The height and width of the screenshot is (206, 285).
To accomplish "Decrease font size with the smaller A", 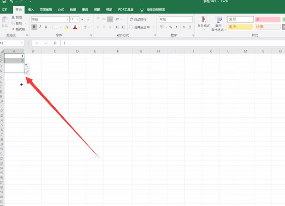I will click(88, 19).
